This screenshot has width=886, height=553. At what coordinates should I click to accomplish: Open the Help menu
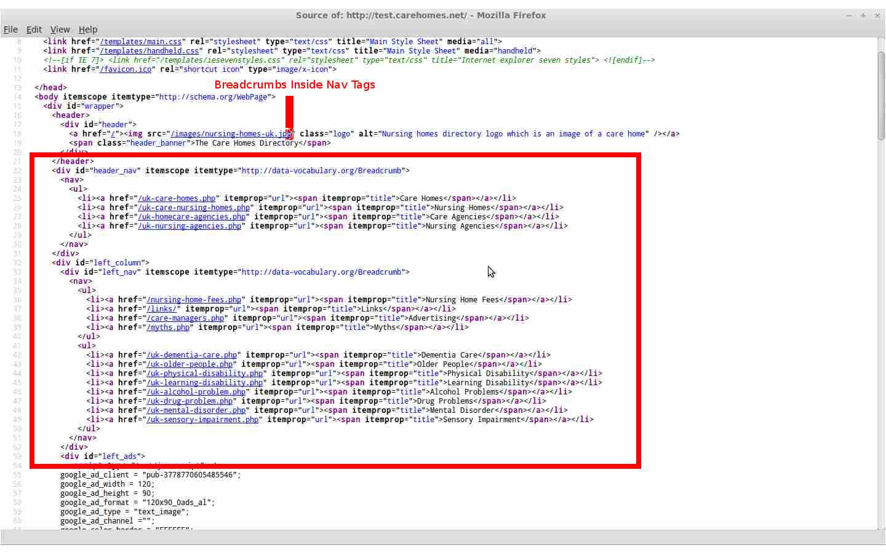[88, 29]
